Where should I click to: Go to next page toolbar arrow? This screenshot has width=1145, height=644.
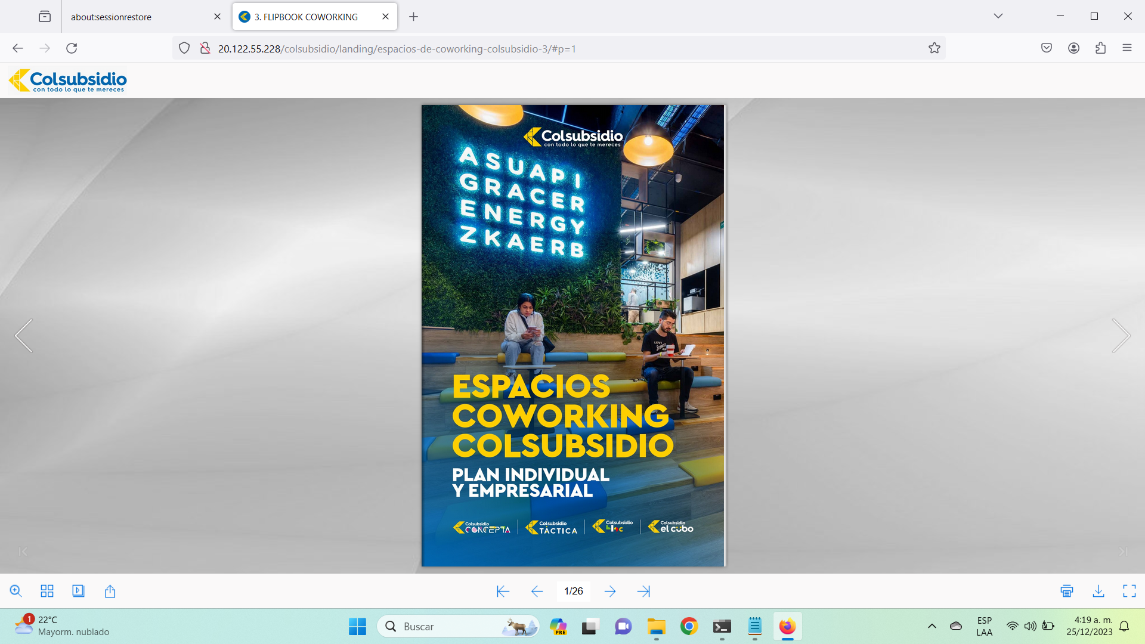click(609, 591)
